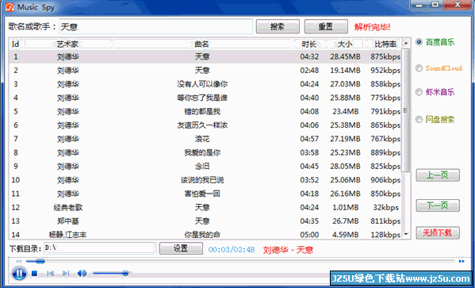
Task: Click the rewind double-arrow on the progress bar
Action: pos(19,261)
